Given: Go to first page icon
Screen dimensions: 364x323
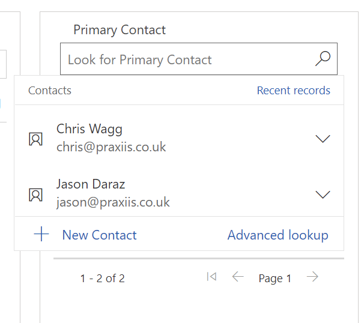Looking at the screenshot, I should point(211,277).
